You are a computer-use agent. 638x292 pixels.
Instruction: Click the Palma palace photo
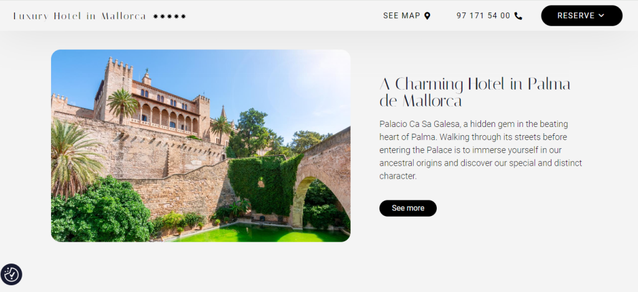coord(201,146)
